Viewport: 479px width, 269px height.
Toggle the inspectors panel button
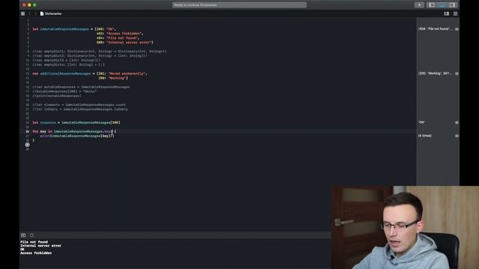pyautogui.click(x=452, y=5)
